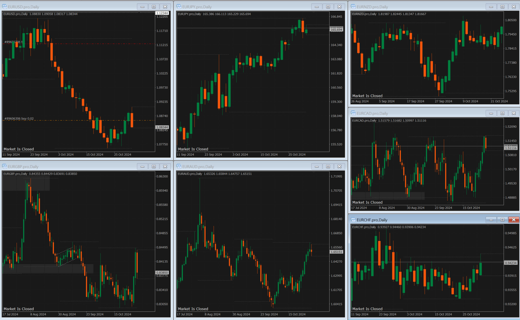Maximize the EURUSD.pro Daily chart window
520x320 pixels.
[154, 7]
